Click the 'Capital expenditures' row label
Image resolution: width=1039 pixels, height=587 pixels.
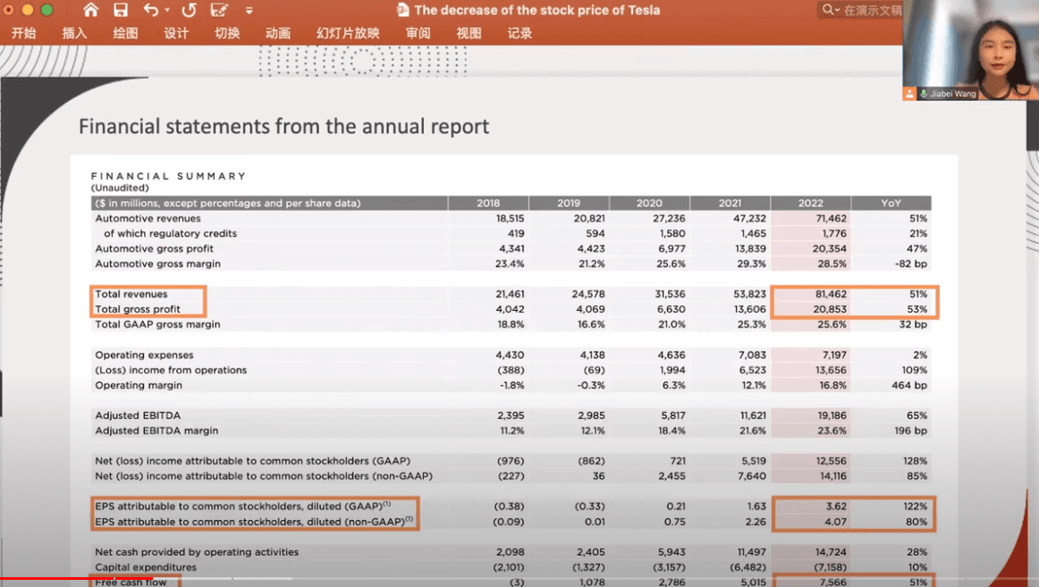(x=146, y=567)
